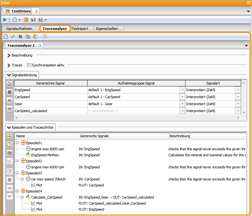Viewport: 252px width, 216px height.
Task: Open Gear Signalart dropdown
Action: pos(238,104)
